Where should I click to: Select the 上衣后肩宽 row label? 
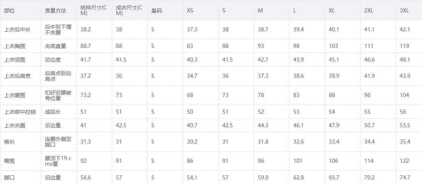point(17,76)
